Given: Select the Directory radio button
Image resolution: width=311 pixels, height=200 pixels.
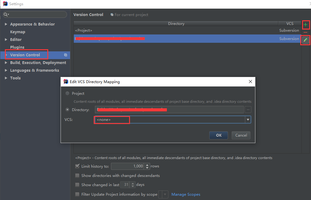Looking at the screenshot, I should (67, 110).
